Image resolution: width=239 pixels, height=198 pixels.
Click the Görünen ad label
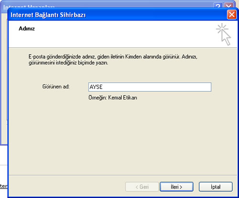tap(56, 87)
